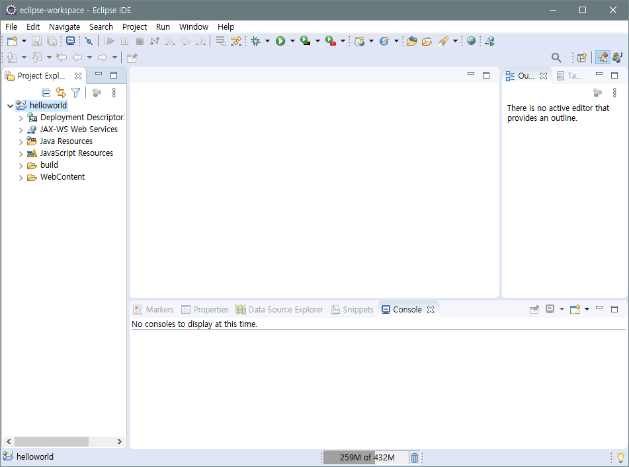Click the Search pen toolbar icon
Screen dimensions: 629x467
click(x=443, y=41)
